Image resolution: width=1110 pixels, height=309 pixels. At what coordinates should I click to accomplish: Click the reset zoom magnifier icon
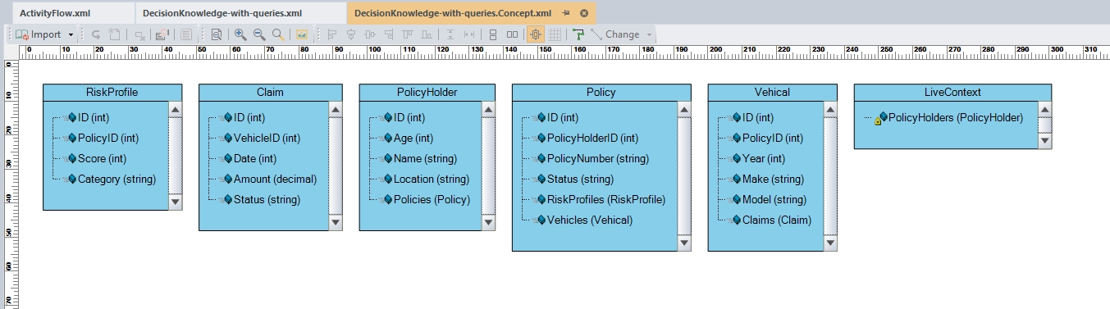pos(279,34)
